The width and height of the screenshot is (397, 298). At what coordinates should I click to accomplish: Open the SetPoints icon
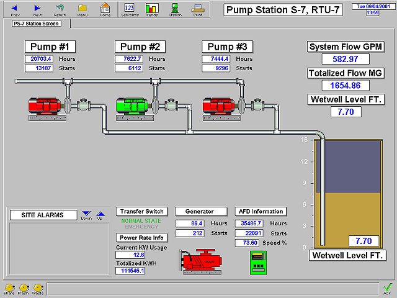pos(130,7)
